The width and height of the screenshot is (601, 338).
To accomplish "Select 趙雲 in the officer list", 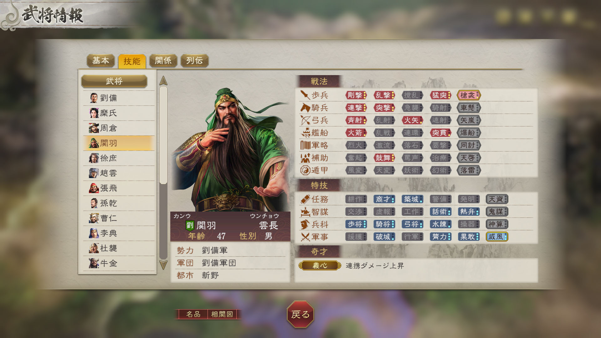I will [x=119, y=173].
